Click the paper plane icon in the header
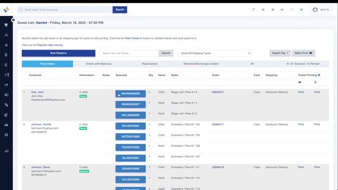Image resolution: width=338 pixels, height=190 pixels. pos(273,9)
